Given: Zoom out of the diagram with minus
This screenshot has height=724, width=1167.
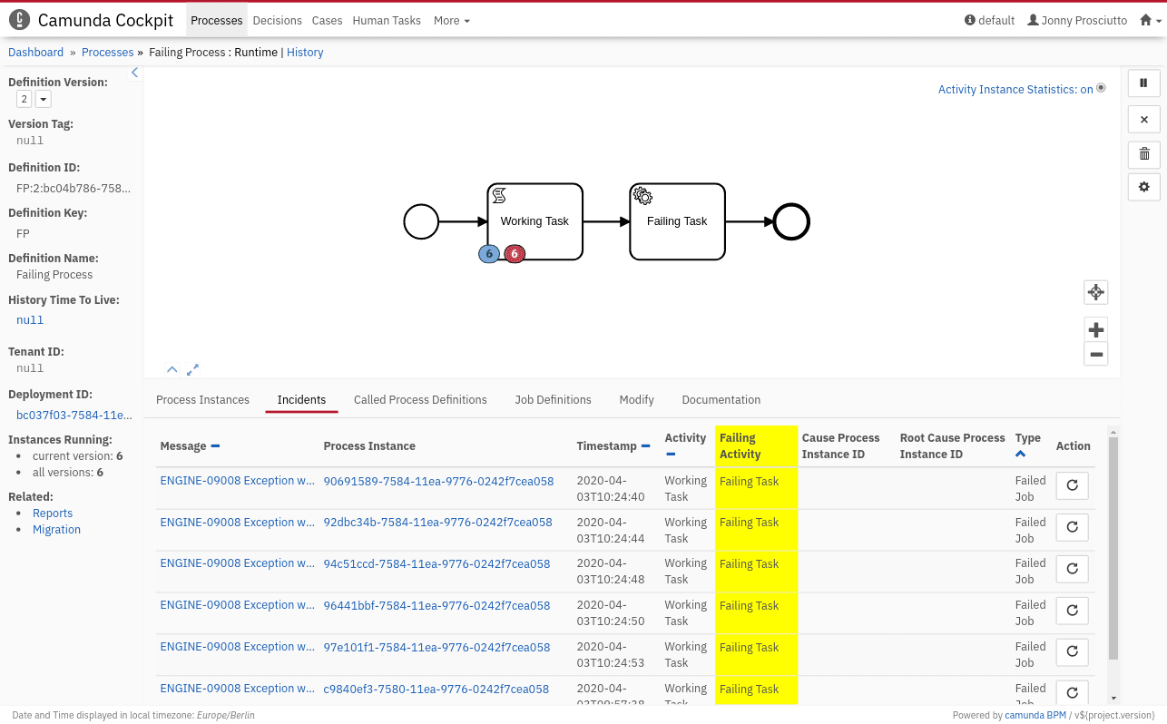Looking at the screenshot, I should (x=1095, y=354).
